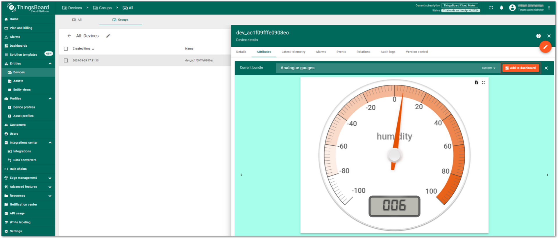Viewport: 558px width, 239px height.
Task: Expand Edge management section
Action: click(50, 178)
